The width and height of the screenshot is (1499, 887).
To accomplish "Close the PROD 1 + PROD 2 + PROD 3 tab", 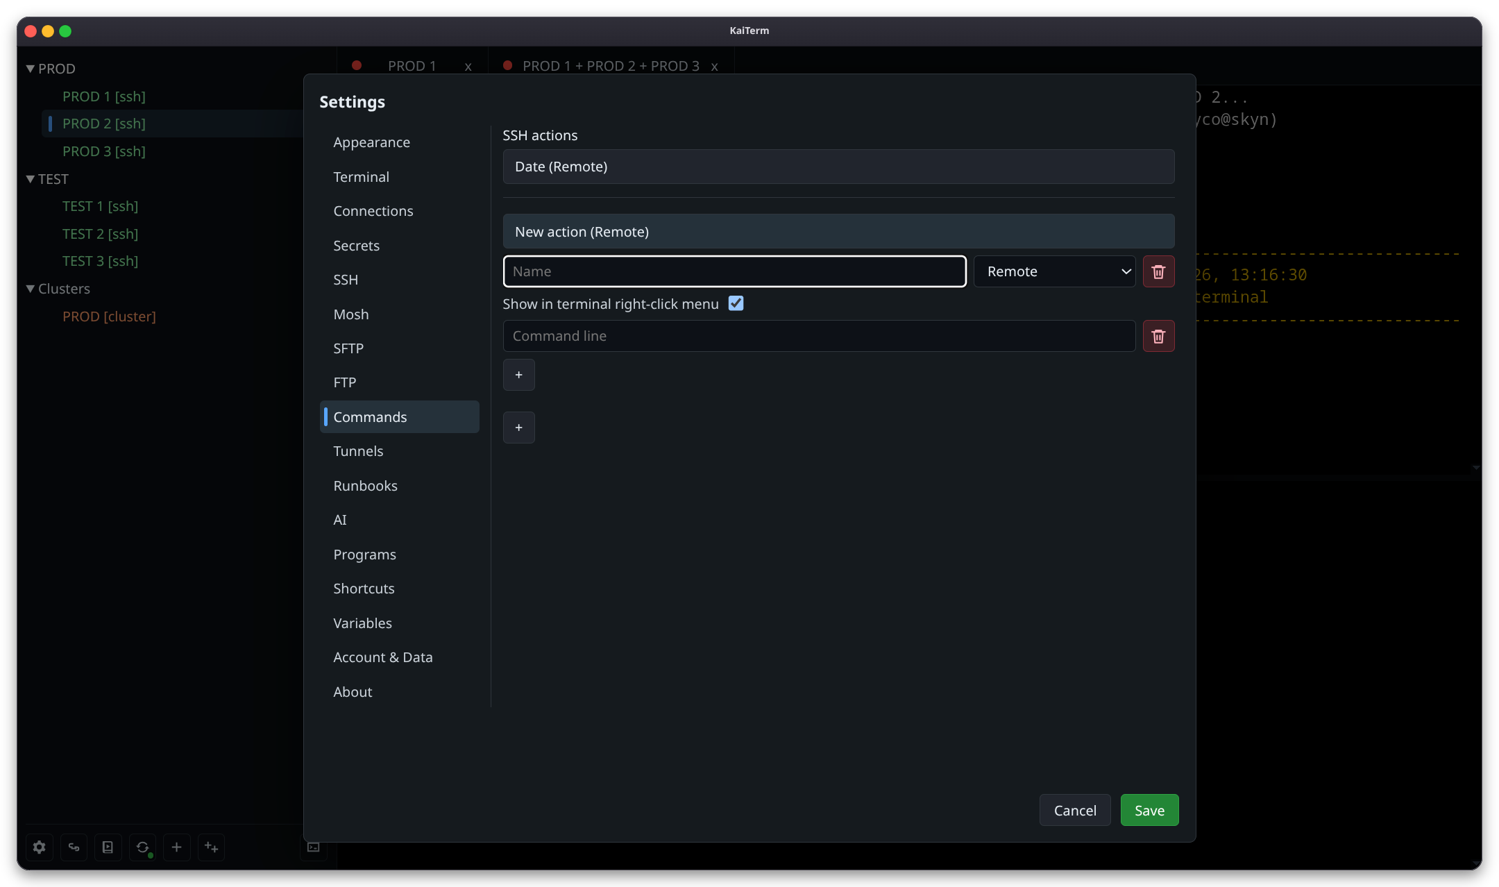I will pyautogui.click(x=714, y=67).
